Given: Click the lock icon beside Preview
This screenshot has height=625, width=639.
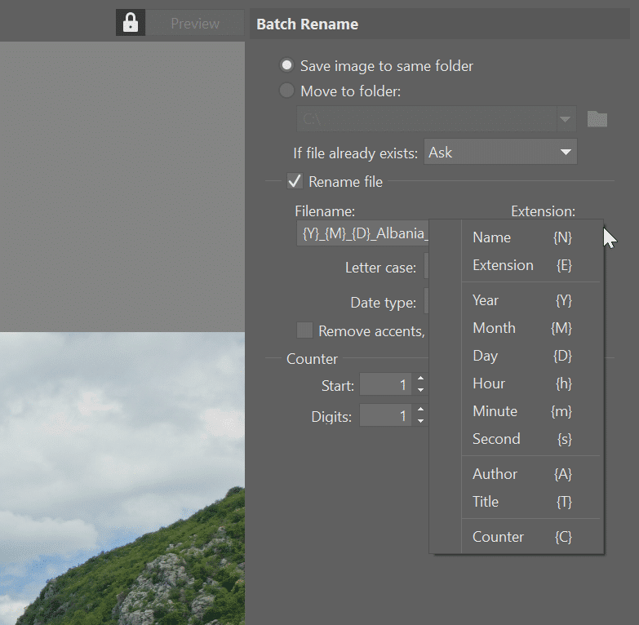Looking at the screenshot, I should click(x=131, y=23).
